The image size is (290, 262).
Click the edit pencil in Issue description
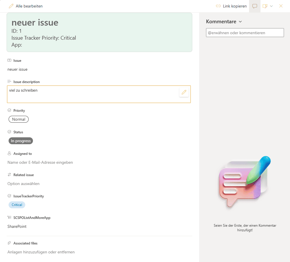pyautogui.click(x=184, y=92)
